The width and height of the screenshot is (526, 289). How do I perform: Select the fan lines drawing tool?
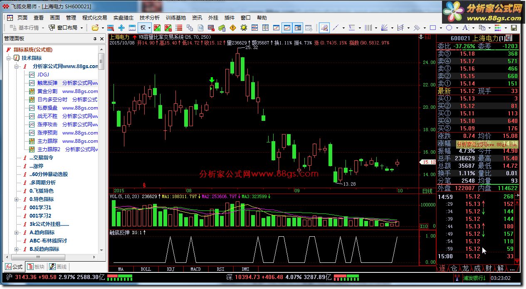click(384, 28)
